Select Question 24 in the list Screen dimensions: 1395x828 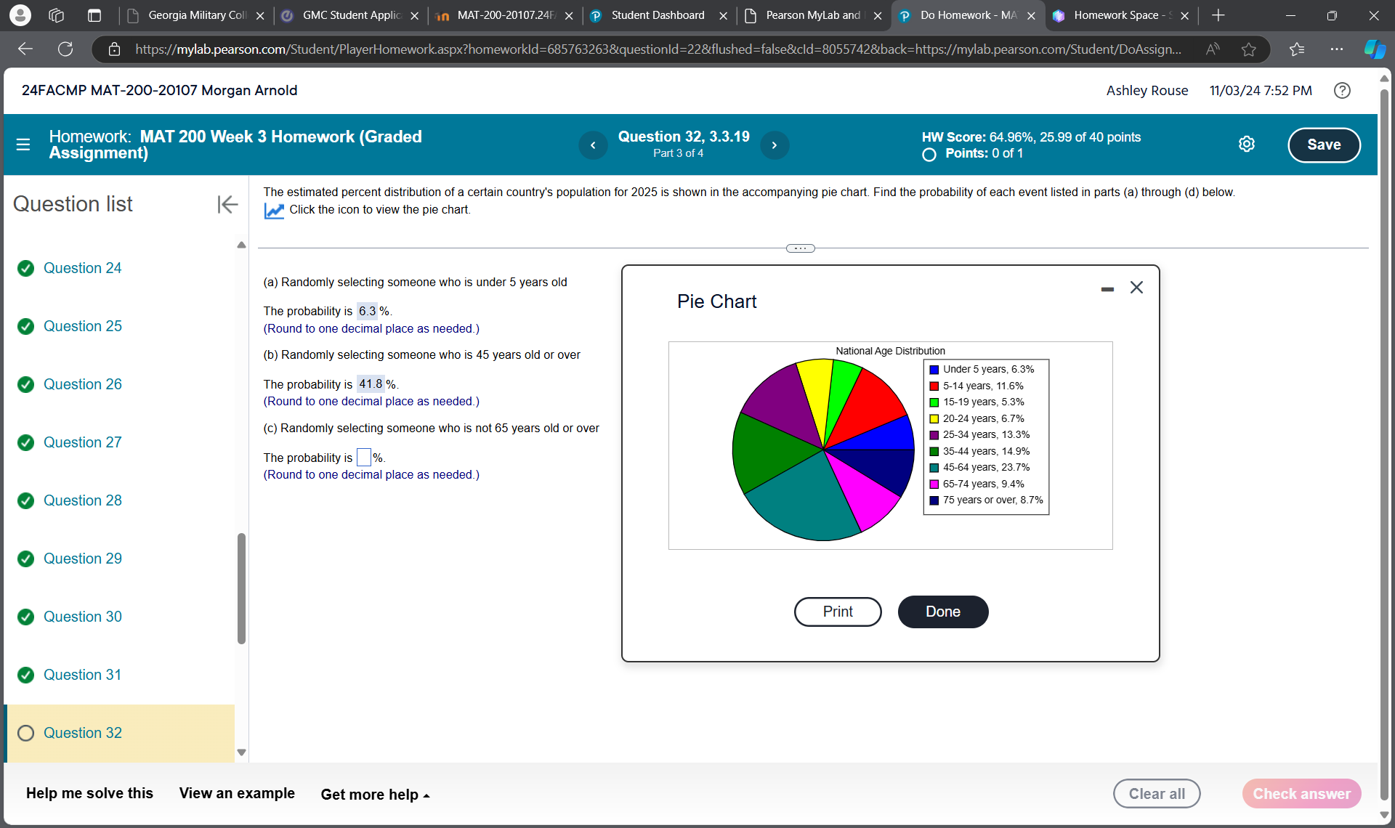(82, 268)
